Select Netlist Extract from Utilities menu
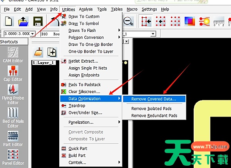Viewport: 231px width, 168px height. pyautogui.click(x=91, y=61)
